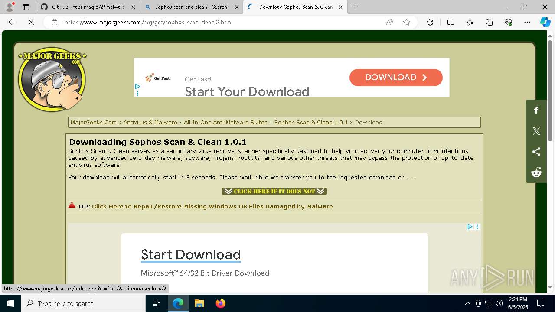Screen dimensions: 555x312
Task: Open the Repair/Restore Missing Windows OS Files tip
Action: (x=212, y=206)
